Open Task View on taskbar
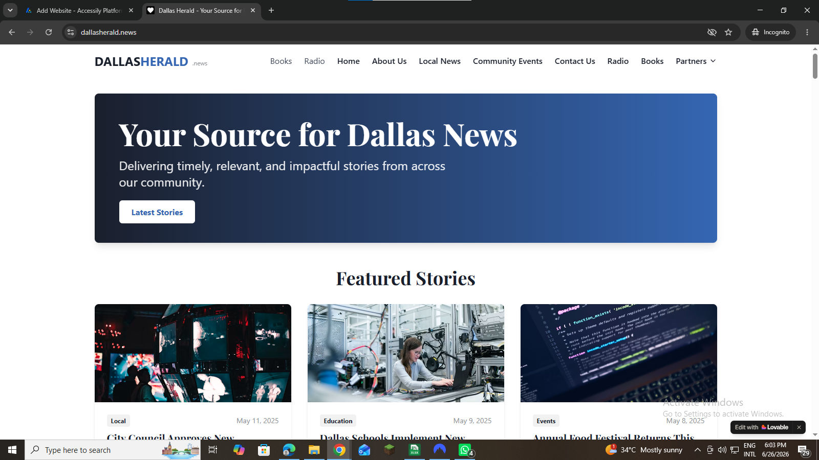Screen dimensions: 819x460 tap(213, 450)
